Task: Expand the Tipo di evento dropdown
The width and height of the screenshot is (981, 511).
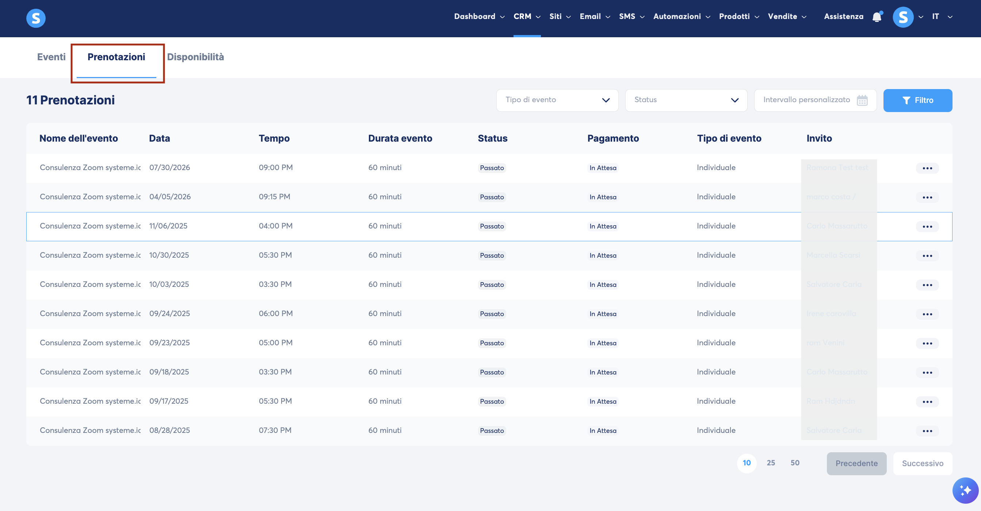Action: point(557,100)
